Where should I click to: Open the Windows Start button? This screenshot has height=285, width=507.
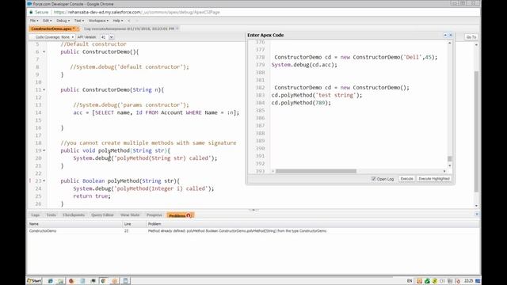pyautogui.click(x=34, y=281)
